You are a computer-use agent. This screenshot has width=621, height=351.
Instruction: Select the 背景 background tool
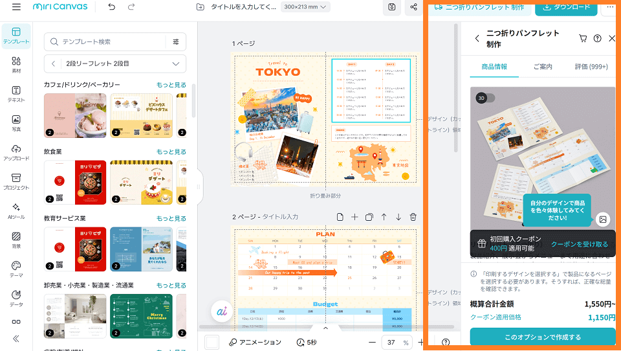16,240
